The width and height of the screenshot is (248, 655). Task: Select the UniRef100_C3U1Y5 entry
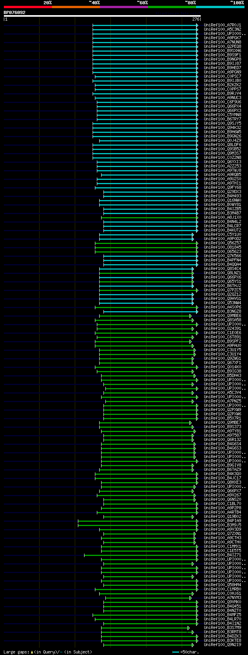(222, 350)
